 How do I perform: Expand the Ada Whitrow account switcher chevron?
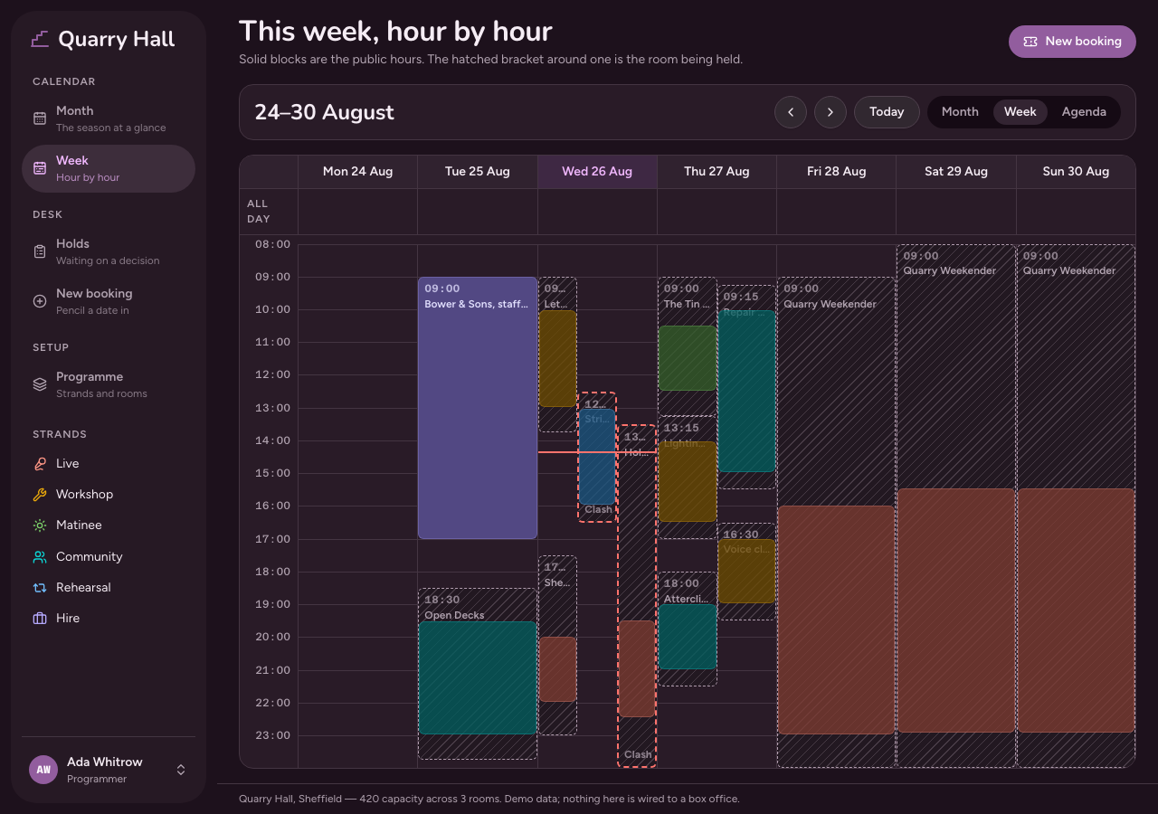(181, 770)
